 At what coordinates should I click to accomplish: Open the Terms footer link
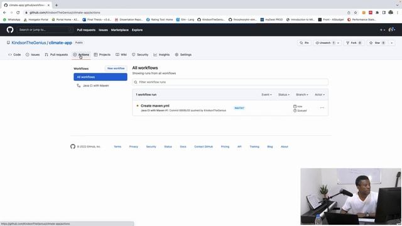(x=117, y=146)
